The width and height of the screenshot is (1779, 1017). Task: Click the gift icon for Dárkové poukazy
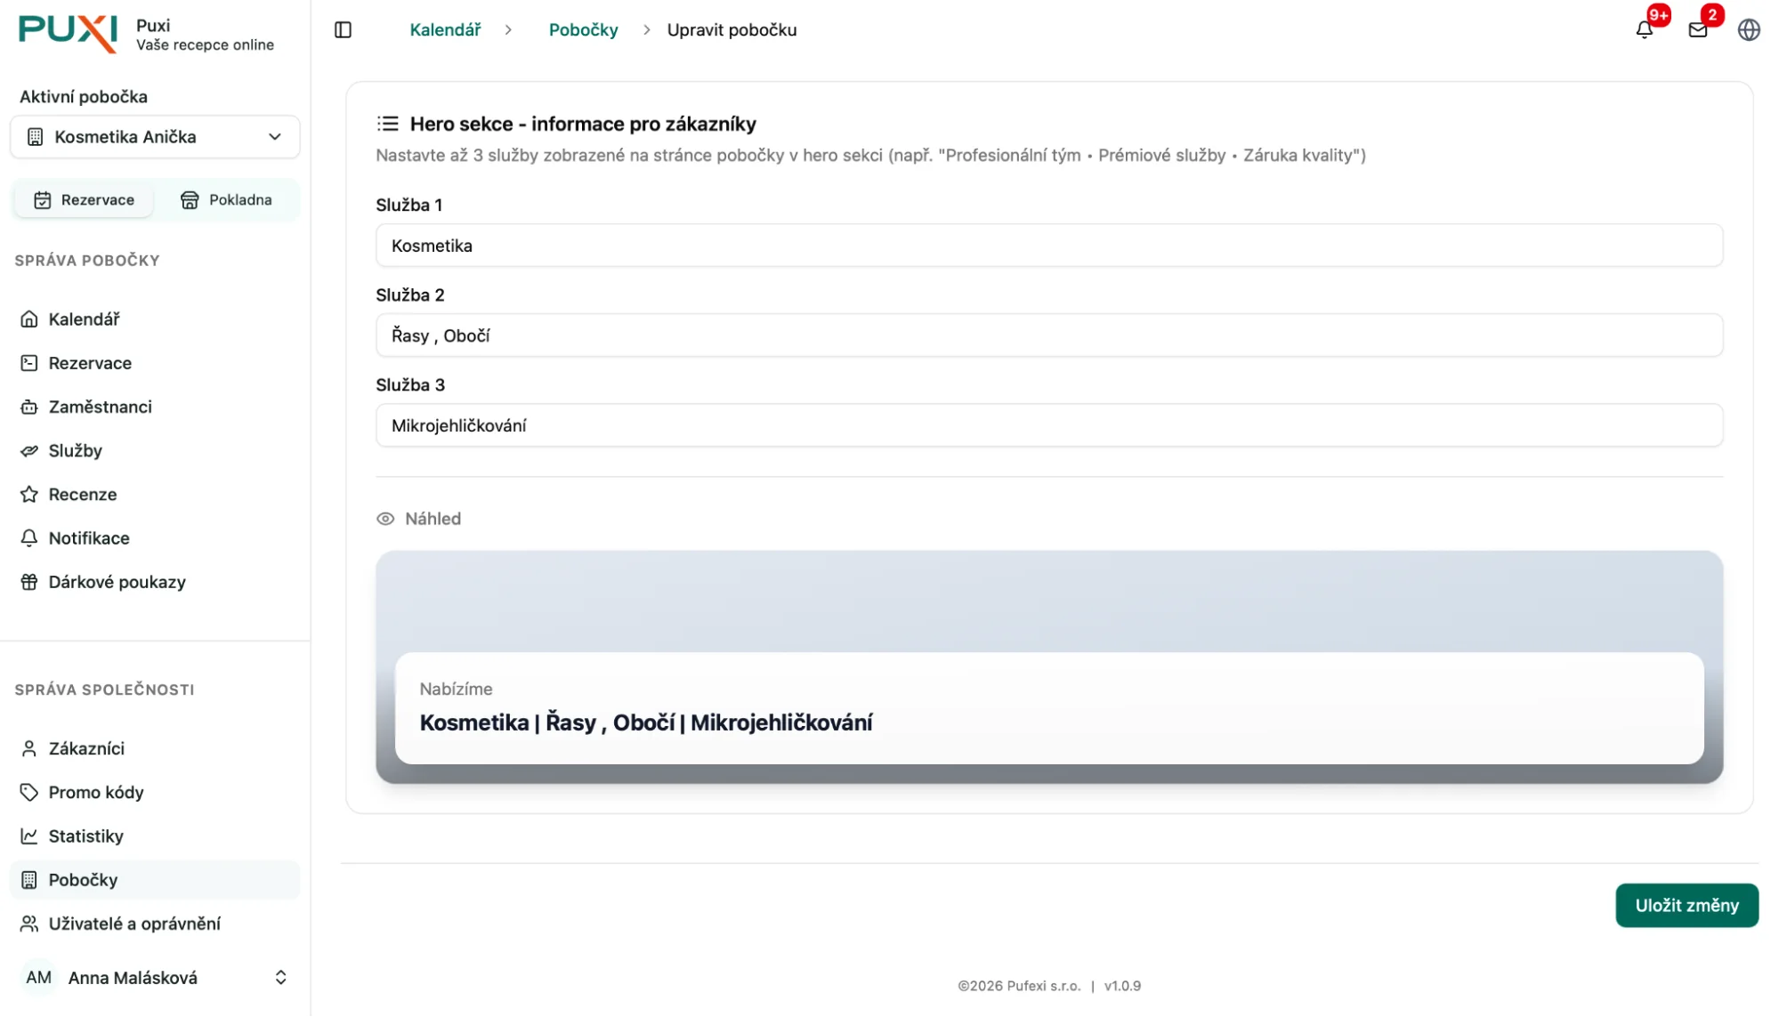(x=29, y=582)
